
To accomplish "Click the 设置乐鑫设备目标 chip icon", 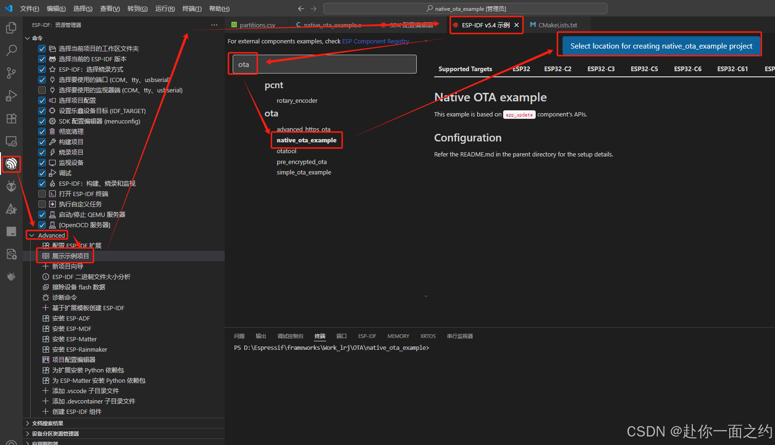I will click(x=52, y=111).
